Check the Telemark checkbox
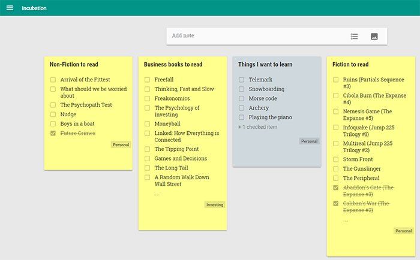This screenshot has height=260, width=420. (x=241, y=80)
